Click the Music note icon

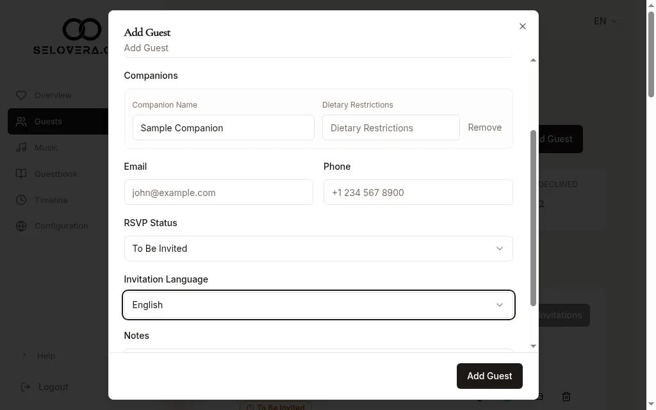[x=21, y=148]
